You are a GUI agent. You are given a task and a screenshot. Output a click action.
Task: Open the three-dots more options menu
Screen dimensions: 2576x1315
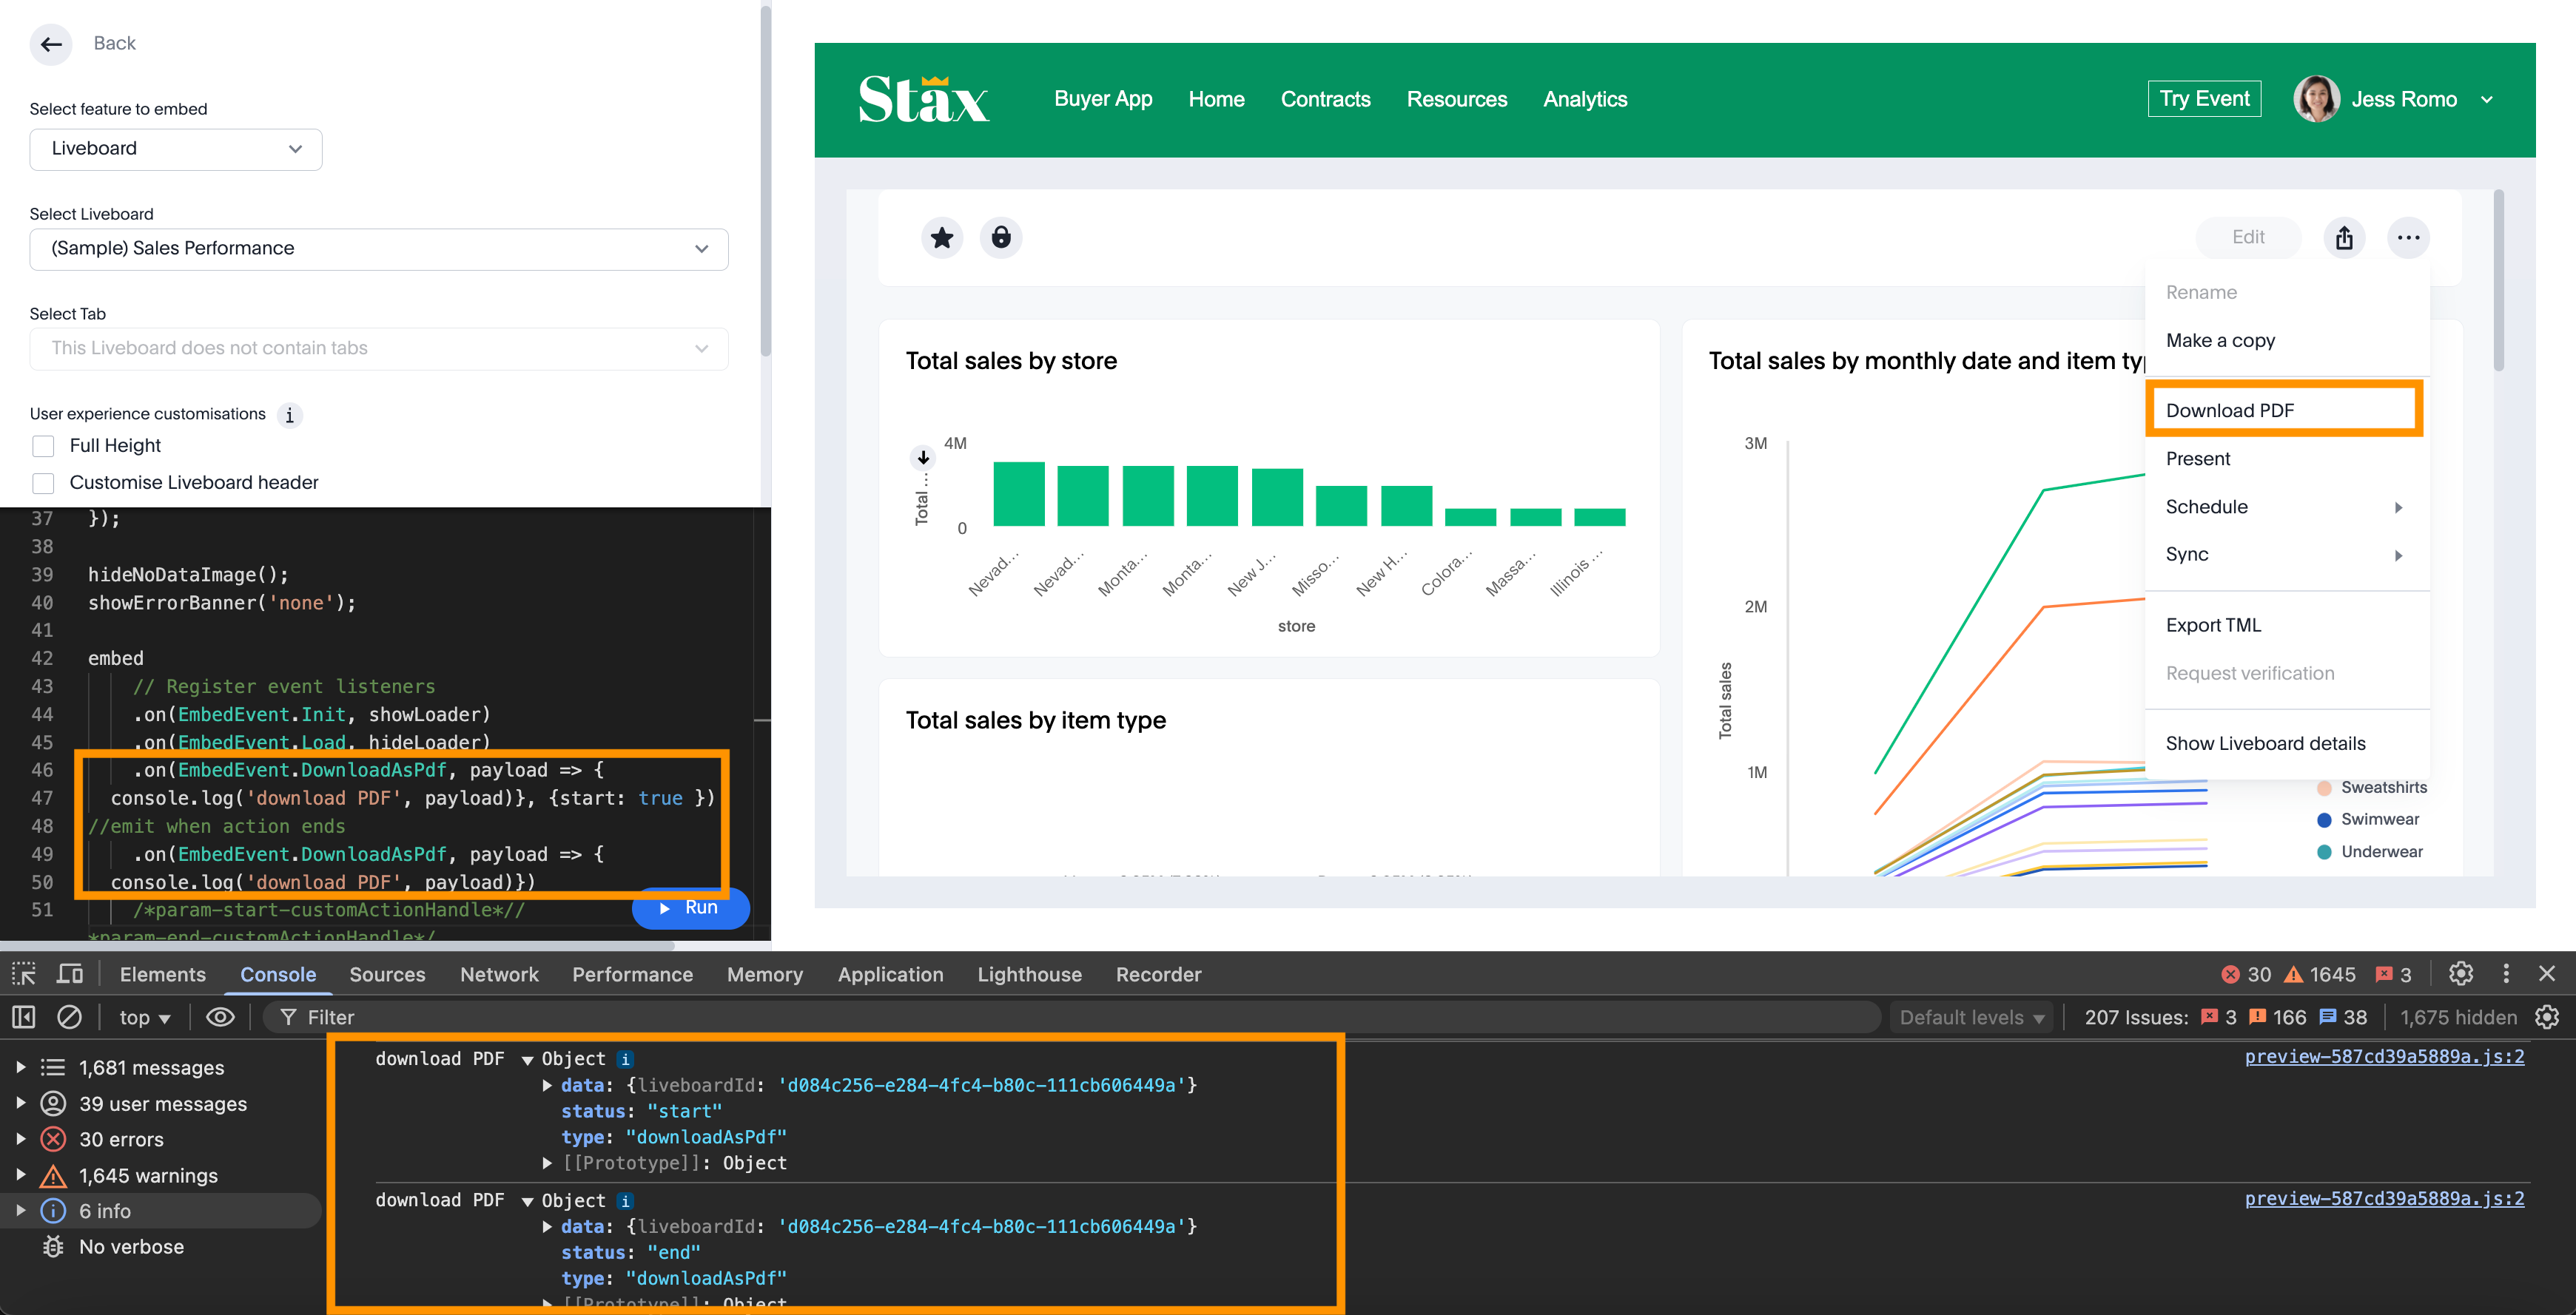click(x=2407, y=238)
